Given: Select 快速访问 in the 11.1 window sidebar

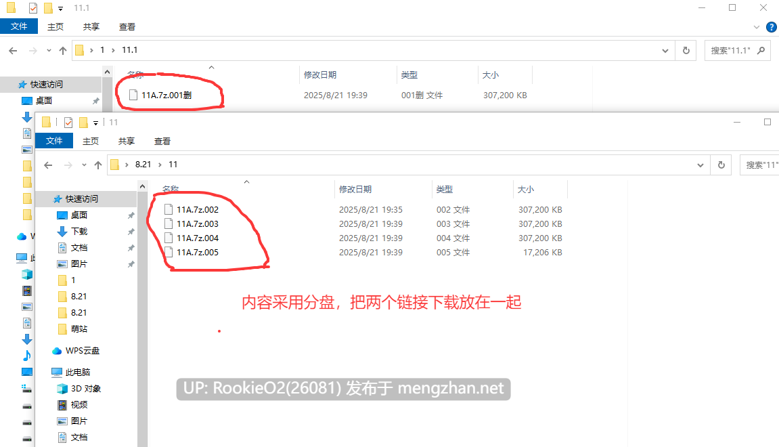Looking at the screenshot, I should [47, 85].
